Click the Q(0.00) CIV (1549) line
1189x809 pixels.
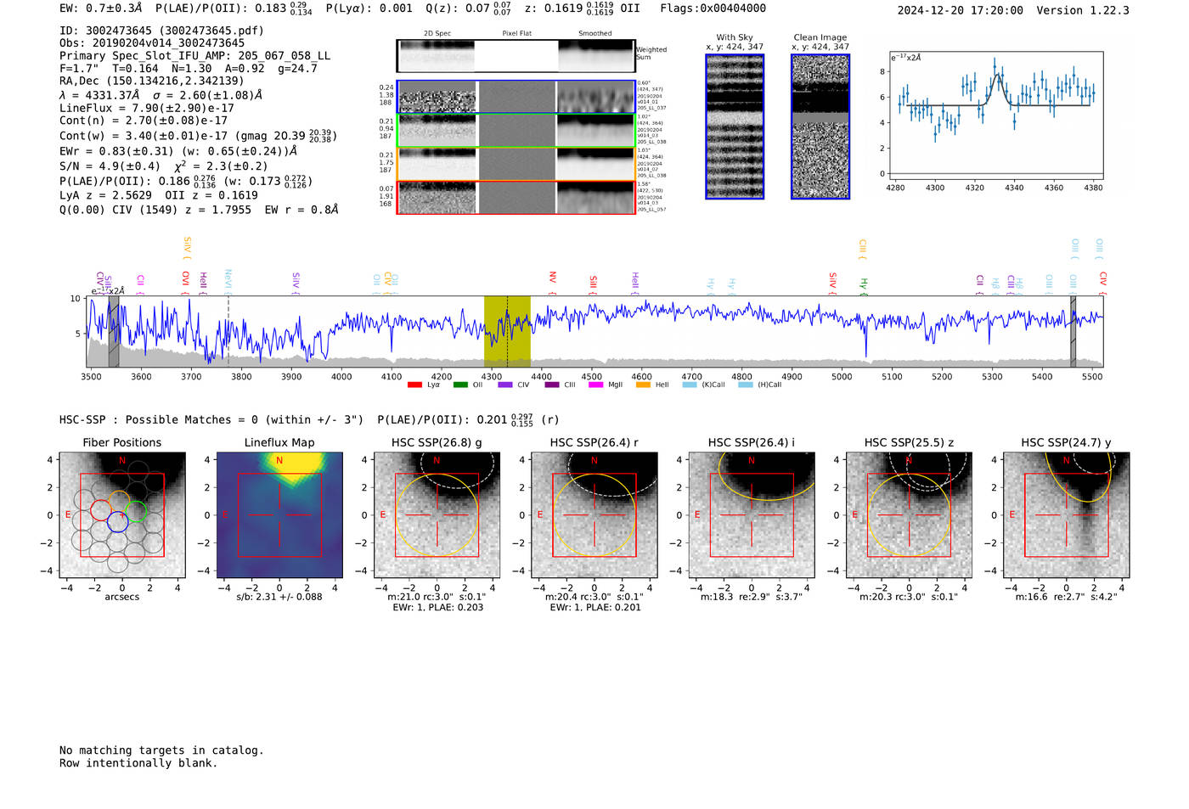click(199, 210)
